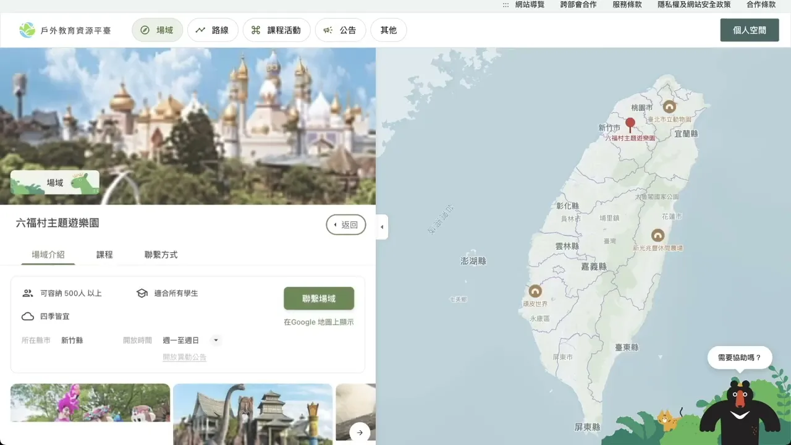Click the 新光兆豐休閒農場 map marker
The image size is (791, 445).
click(658, 235)
